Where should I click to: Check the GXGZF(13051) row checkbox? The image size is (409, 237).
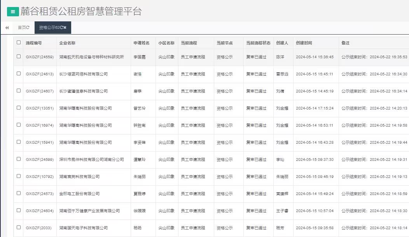click(18, 108)
